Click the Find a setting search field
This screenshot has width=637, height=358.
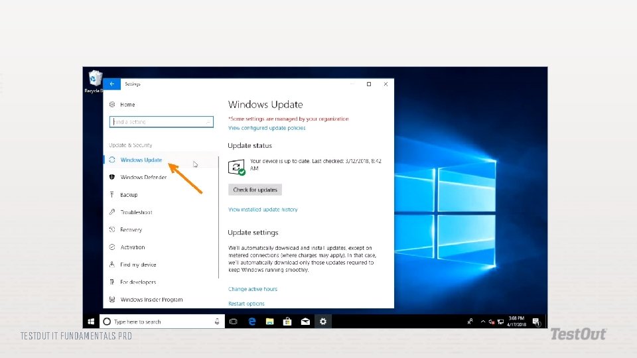[x=161, y=122]
